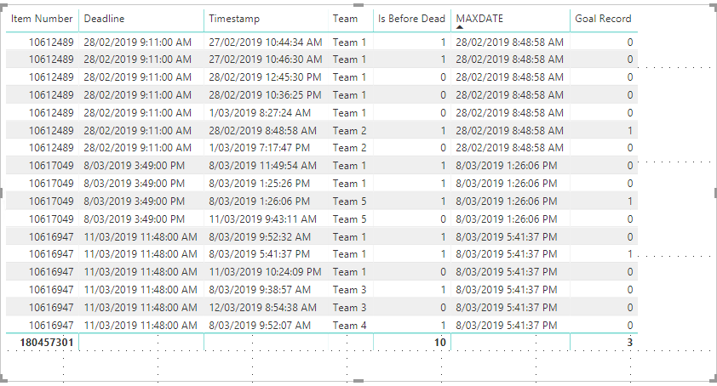Sort by the Deadline column header

pyautogui.click(x=104, y=19)
